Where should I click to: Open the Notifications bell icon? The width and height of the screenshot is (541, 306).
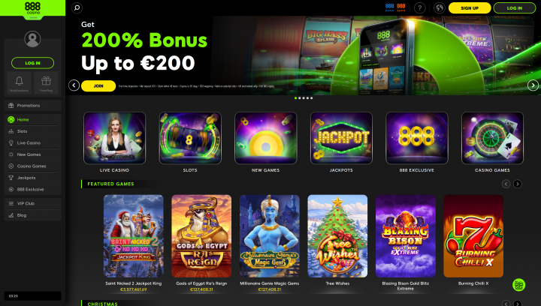point(19,83)
